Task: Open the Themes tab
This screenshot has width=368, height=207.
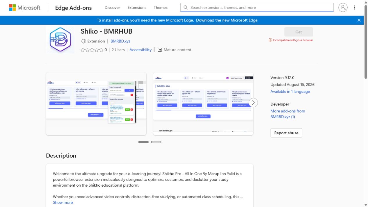Action: tap(161, 8)
